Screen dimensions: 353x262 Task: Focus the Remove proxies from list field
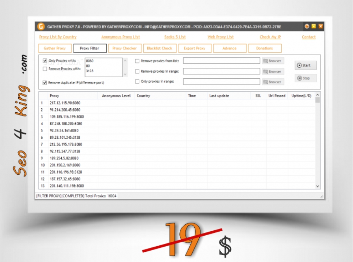click(222, 61)
